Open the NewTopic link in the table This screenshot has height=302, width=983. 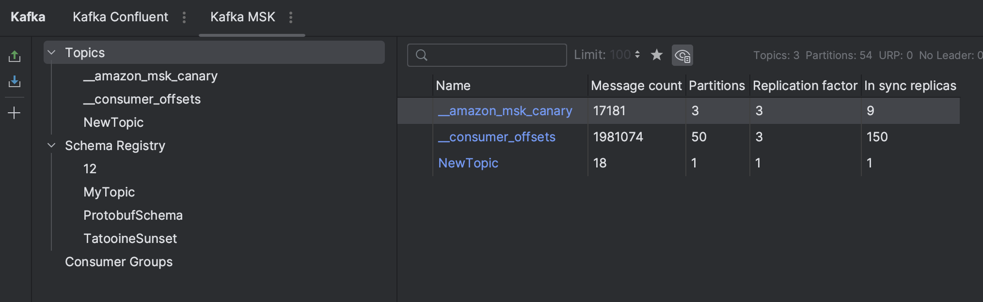pyautogui.click(x=468, y=163)
